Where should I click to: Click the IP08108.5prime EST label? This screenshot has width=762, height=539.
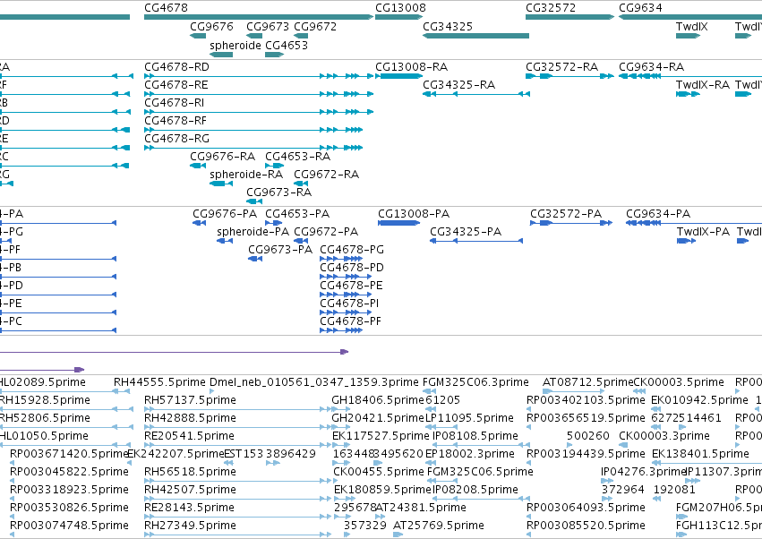click(475, 436)
